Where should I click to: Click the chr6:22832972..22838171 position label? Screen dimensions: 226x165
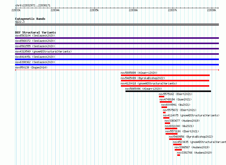33,6
